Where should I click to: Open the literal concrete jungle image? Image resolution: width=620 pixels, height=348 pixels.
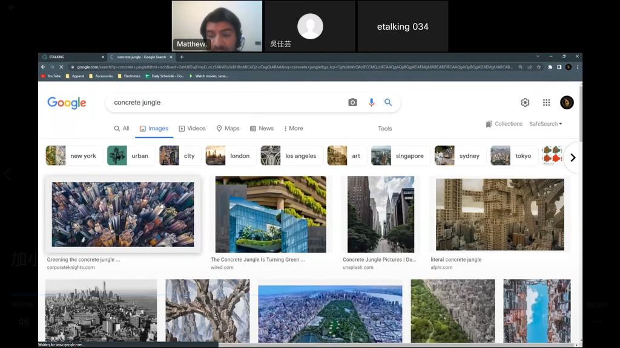(500, 214)
